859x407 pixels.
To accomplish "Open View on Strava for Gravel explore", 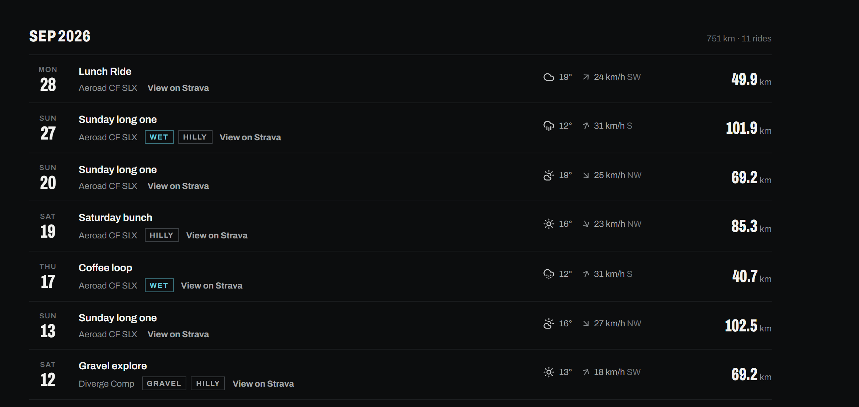I will click(263, 384).
